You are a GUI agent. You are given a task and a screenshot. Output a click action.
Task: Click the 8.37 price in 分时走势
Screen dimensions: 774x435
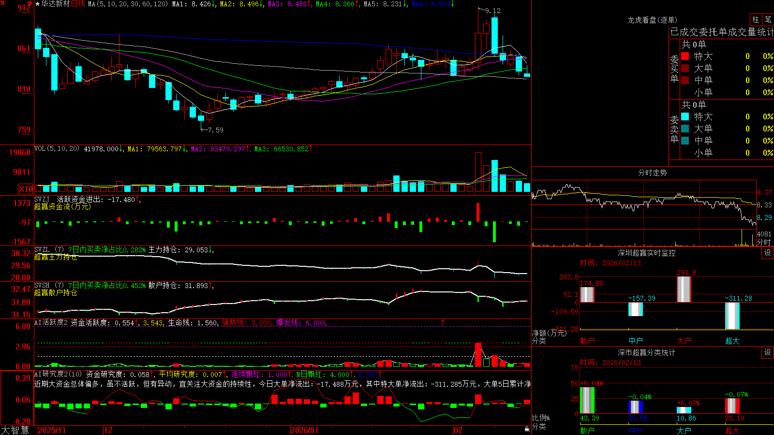click(x=764, y=192)
